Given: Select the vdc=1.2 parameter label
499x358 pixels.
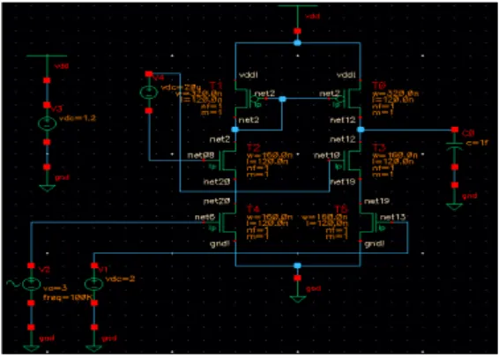Looking at the screenshot, I should coord(78,118).
